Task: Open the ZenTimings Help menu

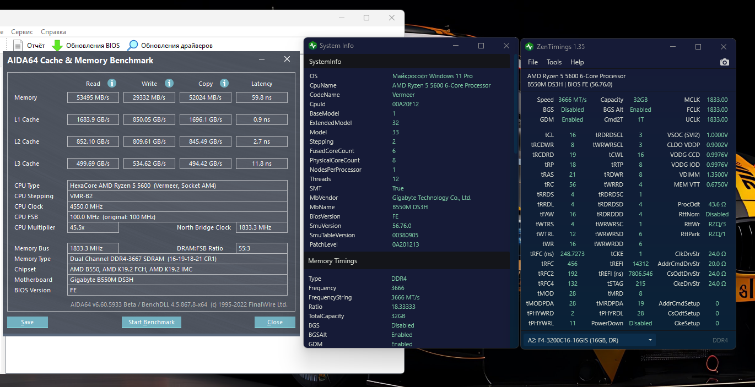Action: coord(577,62)
